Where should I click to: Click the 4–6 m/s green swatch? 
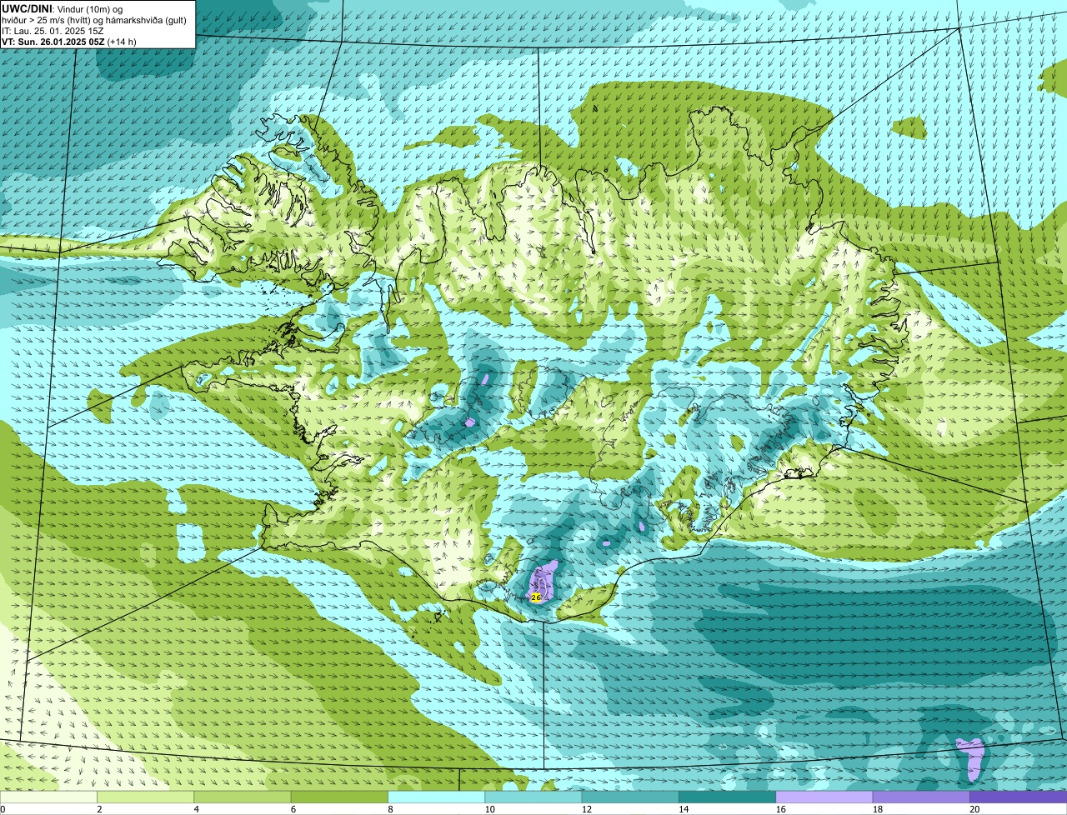point(243,797)
